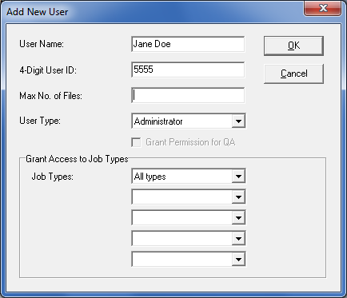Open the last Job Types dropdown arrow
The image size is (347, 298).
click(x=238, y=259)
